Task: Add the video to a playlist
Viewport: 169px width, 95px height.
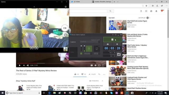Action: (x=99, y=74)
